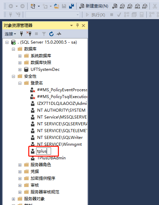Select the NT AUTHORITY\SYSTEM login
Image resolution: width=159 pixels, height=205 pixels.
61,110
